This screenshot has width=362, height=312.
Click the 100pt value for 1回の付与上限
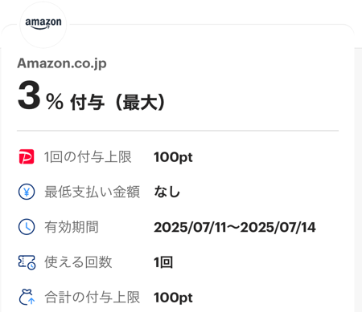tap(173, 157)
